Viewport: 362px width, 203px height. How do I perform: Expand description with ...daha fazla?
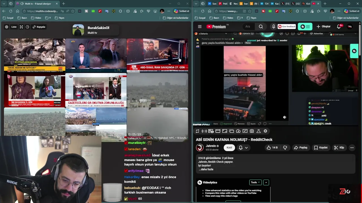tap(206, 169)
